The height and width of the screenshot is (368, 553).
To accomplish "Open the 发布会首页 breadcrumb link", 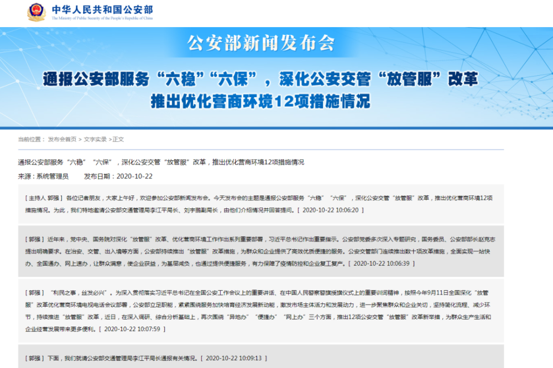I will [x=62, y=139].
